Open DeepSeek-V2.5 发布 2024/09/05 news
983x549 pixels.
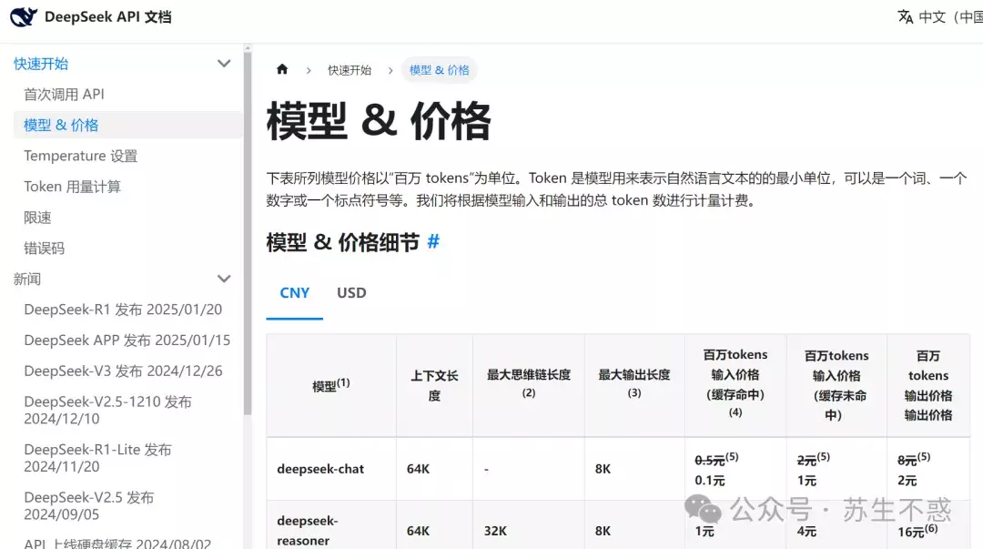click(89, 505)
